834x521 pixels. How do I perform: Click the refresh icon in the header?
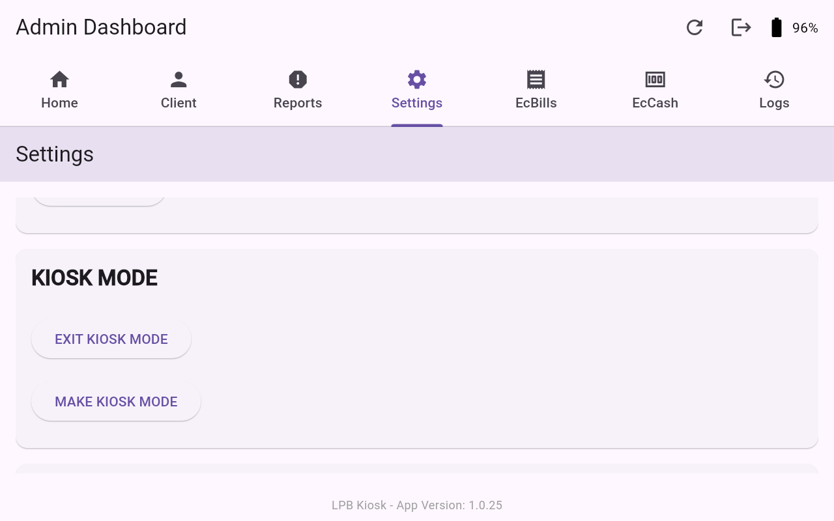click(x=695, y=27)
